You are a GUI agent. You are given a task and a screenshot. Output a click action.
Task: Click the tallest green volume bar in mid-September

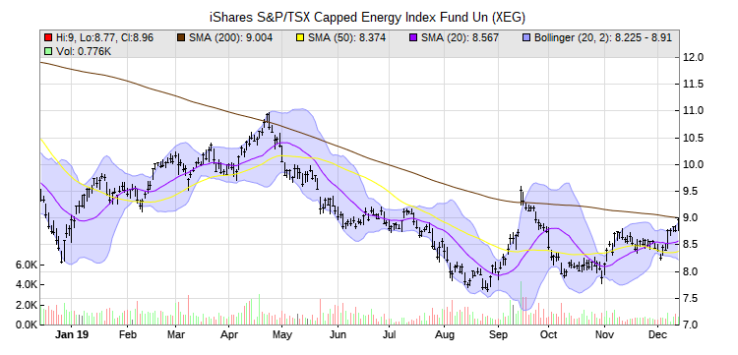521,303
